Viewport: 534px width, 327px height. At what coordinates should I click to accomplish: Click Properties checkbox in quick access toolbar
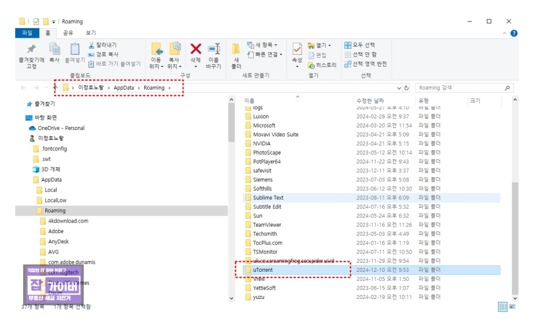(x=36, y=22)
